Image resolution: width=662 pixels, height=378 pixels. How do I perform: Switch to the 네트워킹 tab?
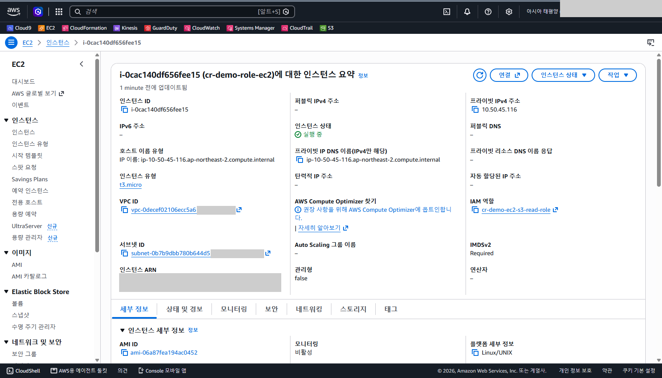click(x=309, y=309)
